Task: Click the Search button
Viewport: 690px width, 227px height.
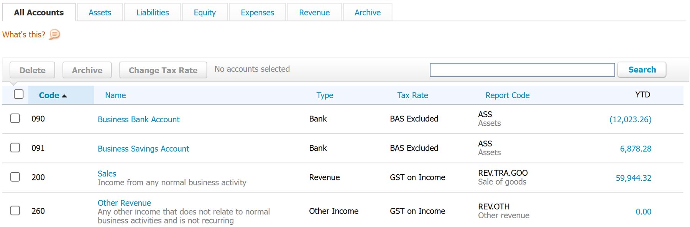Action: (642, 70)
